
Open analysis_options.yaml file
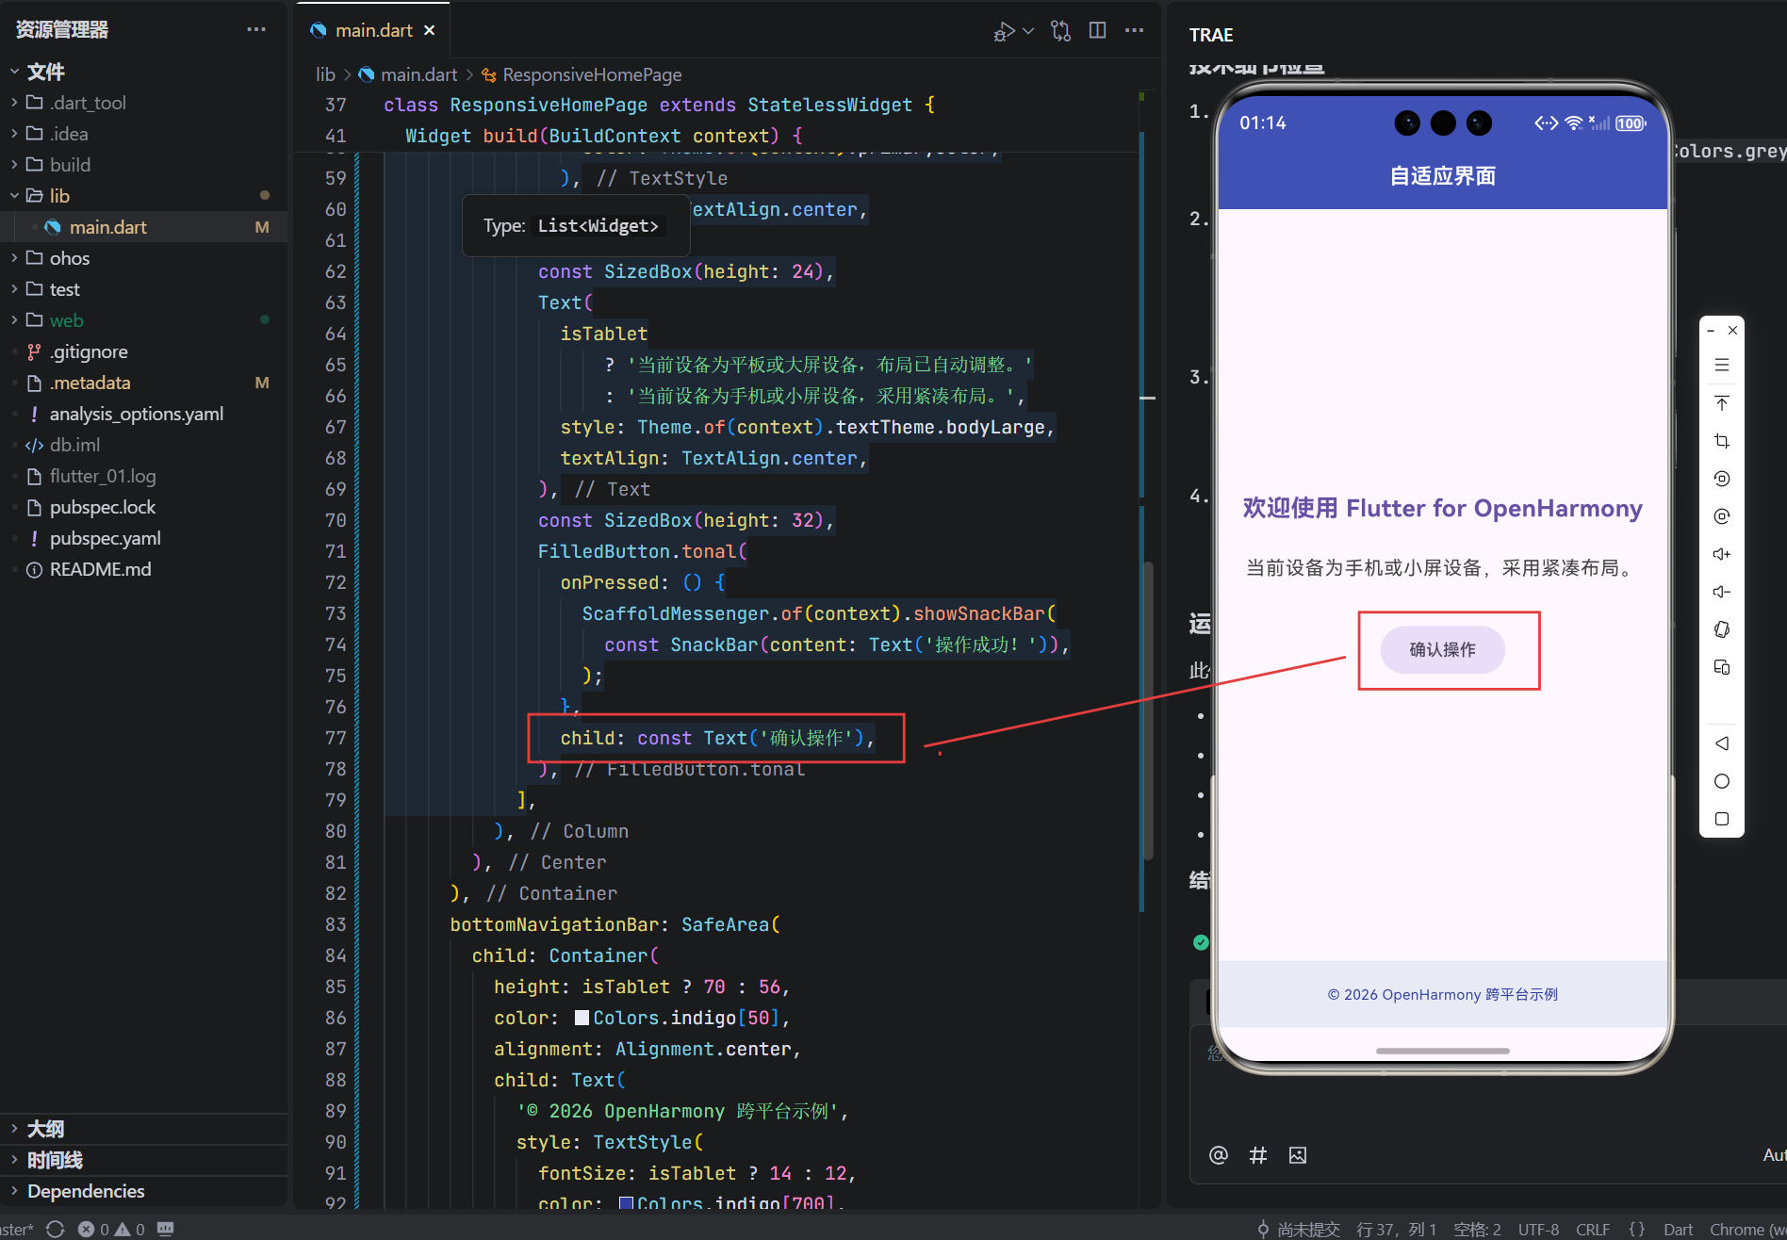136,414
